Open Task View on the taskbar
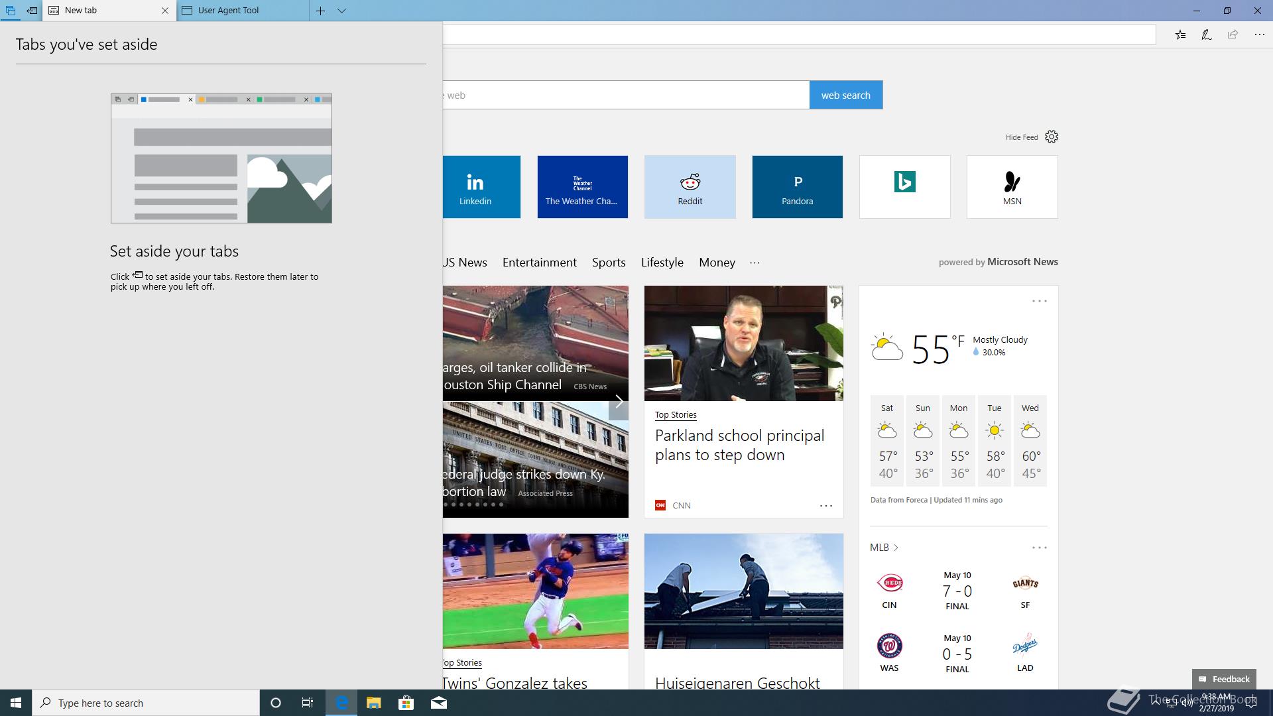Viewport: 1273px width, 716px height. click(x=308, y=703)
